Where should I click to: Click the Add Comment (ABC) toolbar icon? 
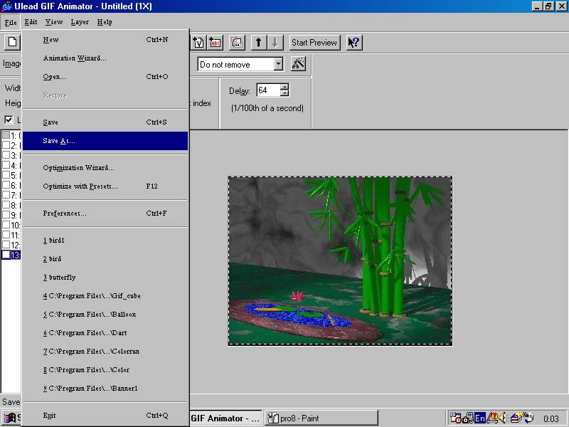coord(216,43)
